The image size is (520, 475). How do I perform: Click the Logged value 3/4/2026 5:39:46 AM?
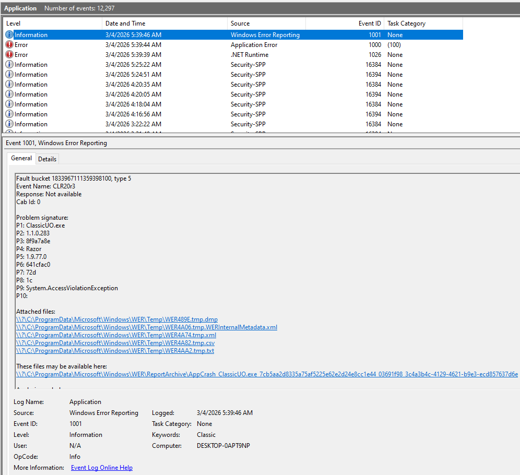(224, 413)
